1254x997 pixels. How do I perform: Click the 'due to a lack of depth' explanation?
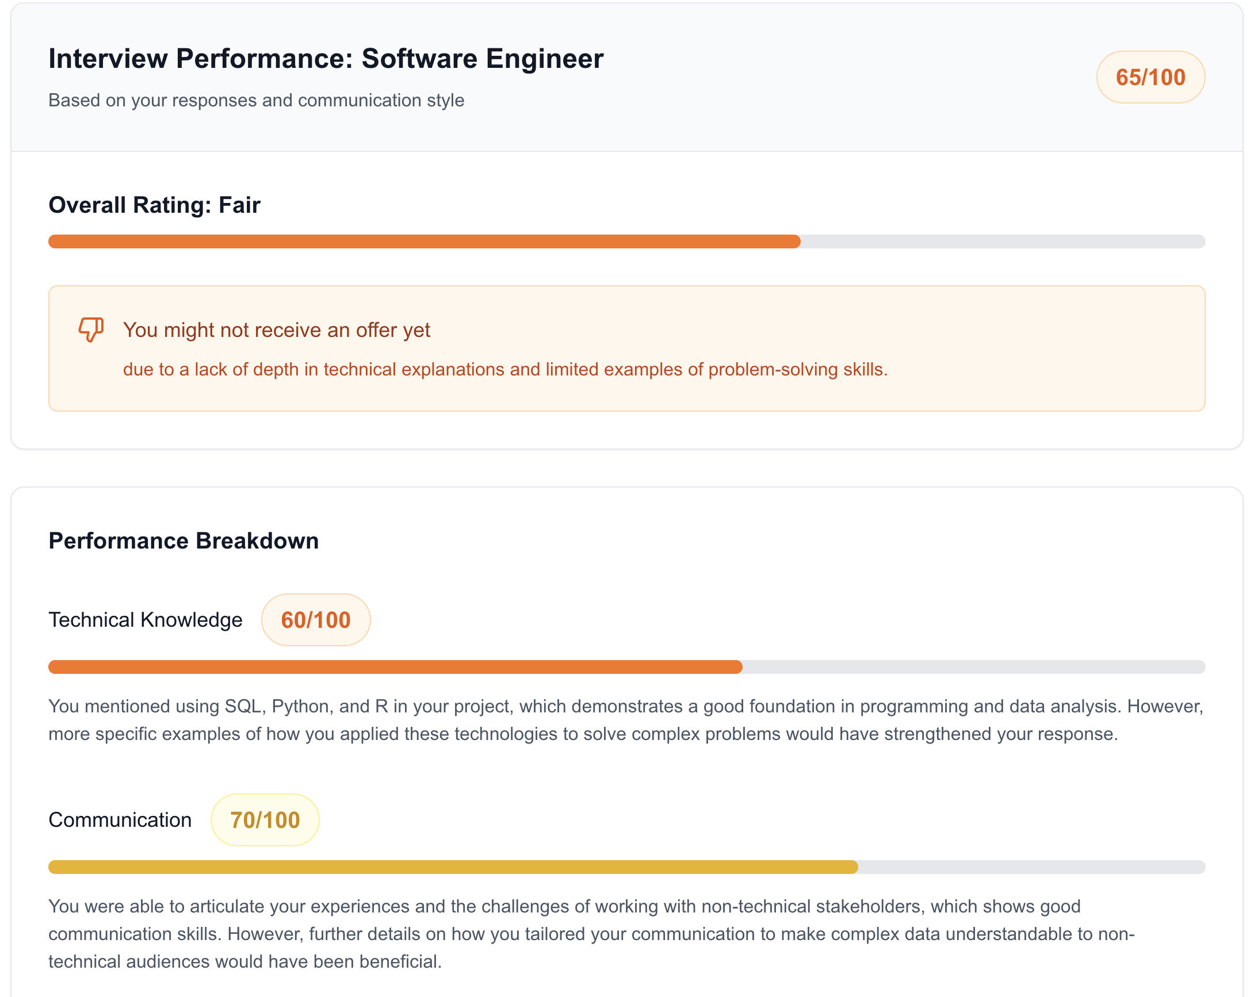tap(505, 370)
